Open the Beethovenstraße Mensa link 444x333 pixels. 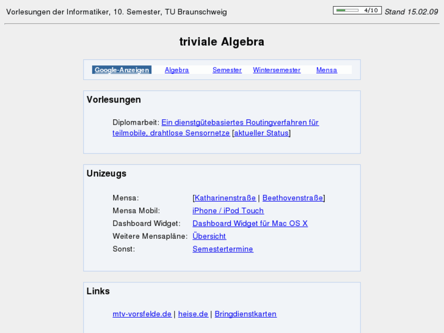[x=293, y=198]
